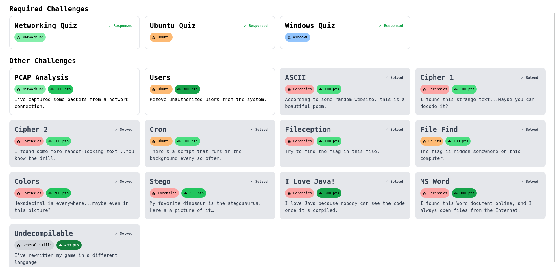Click the 400 pts icon on Undecompilable

[60, 245]
